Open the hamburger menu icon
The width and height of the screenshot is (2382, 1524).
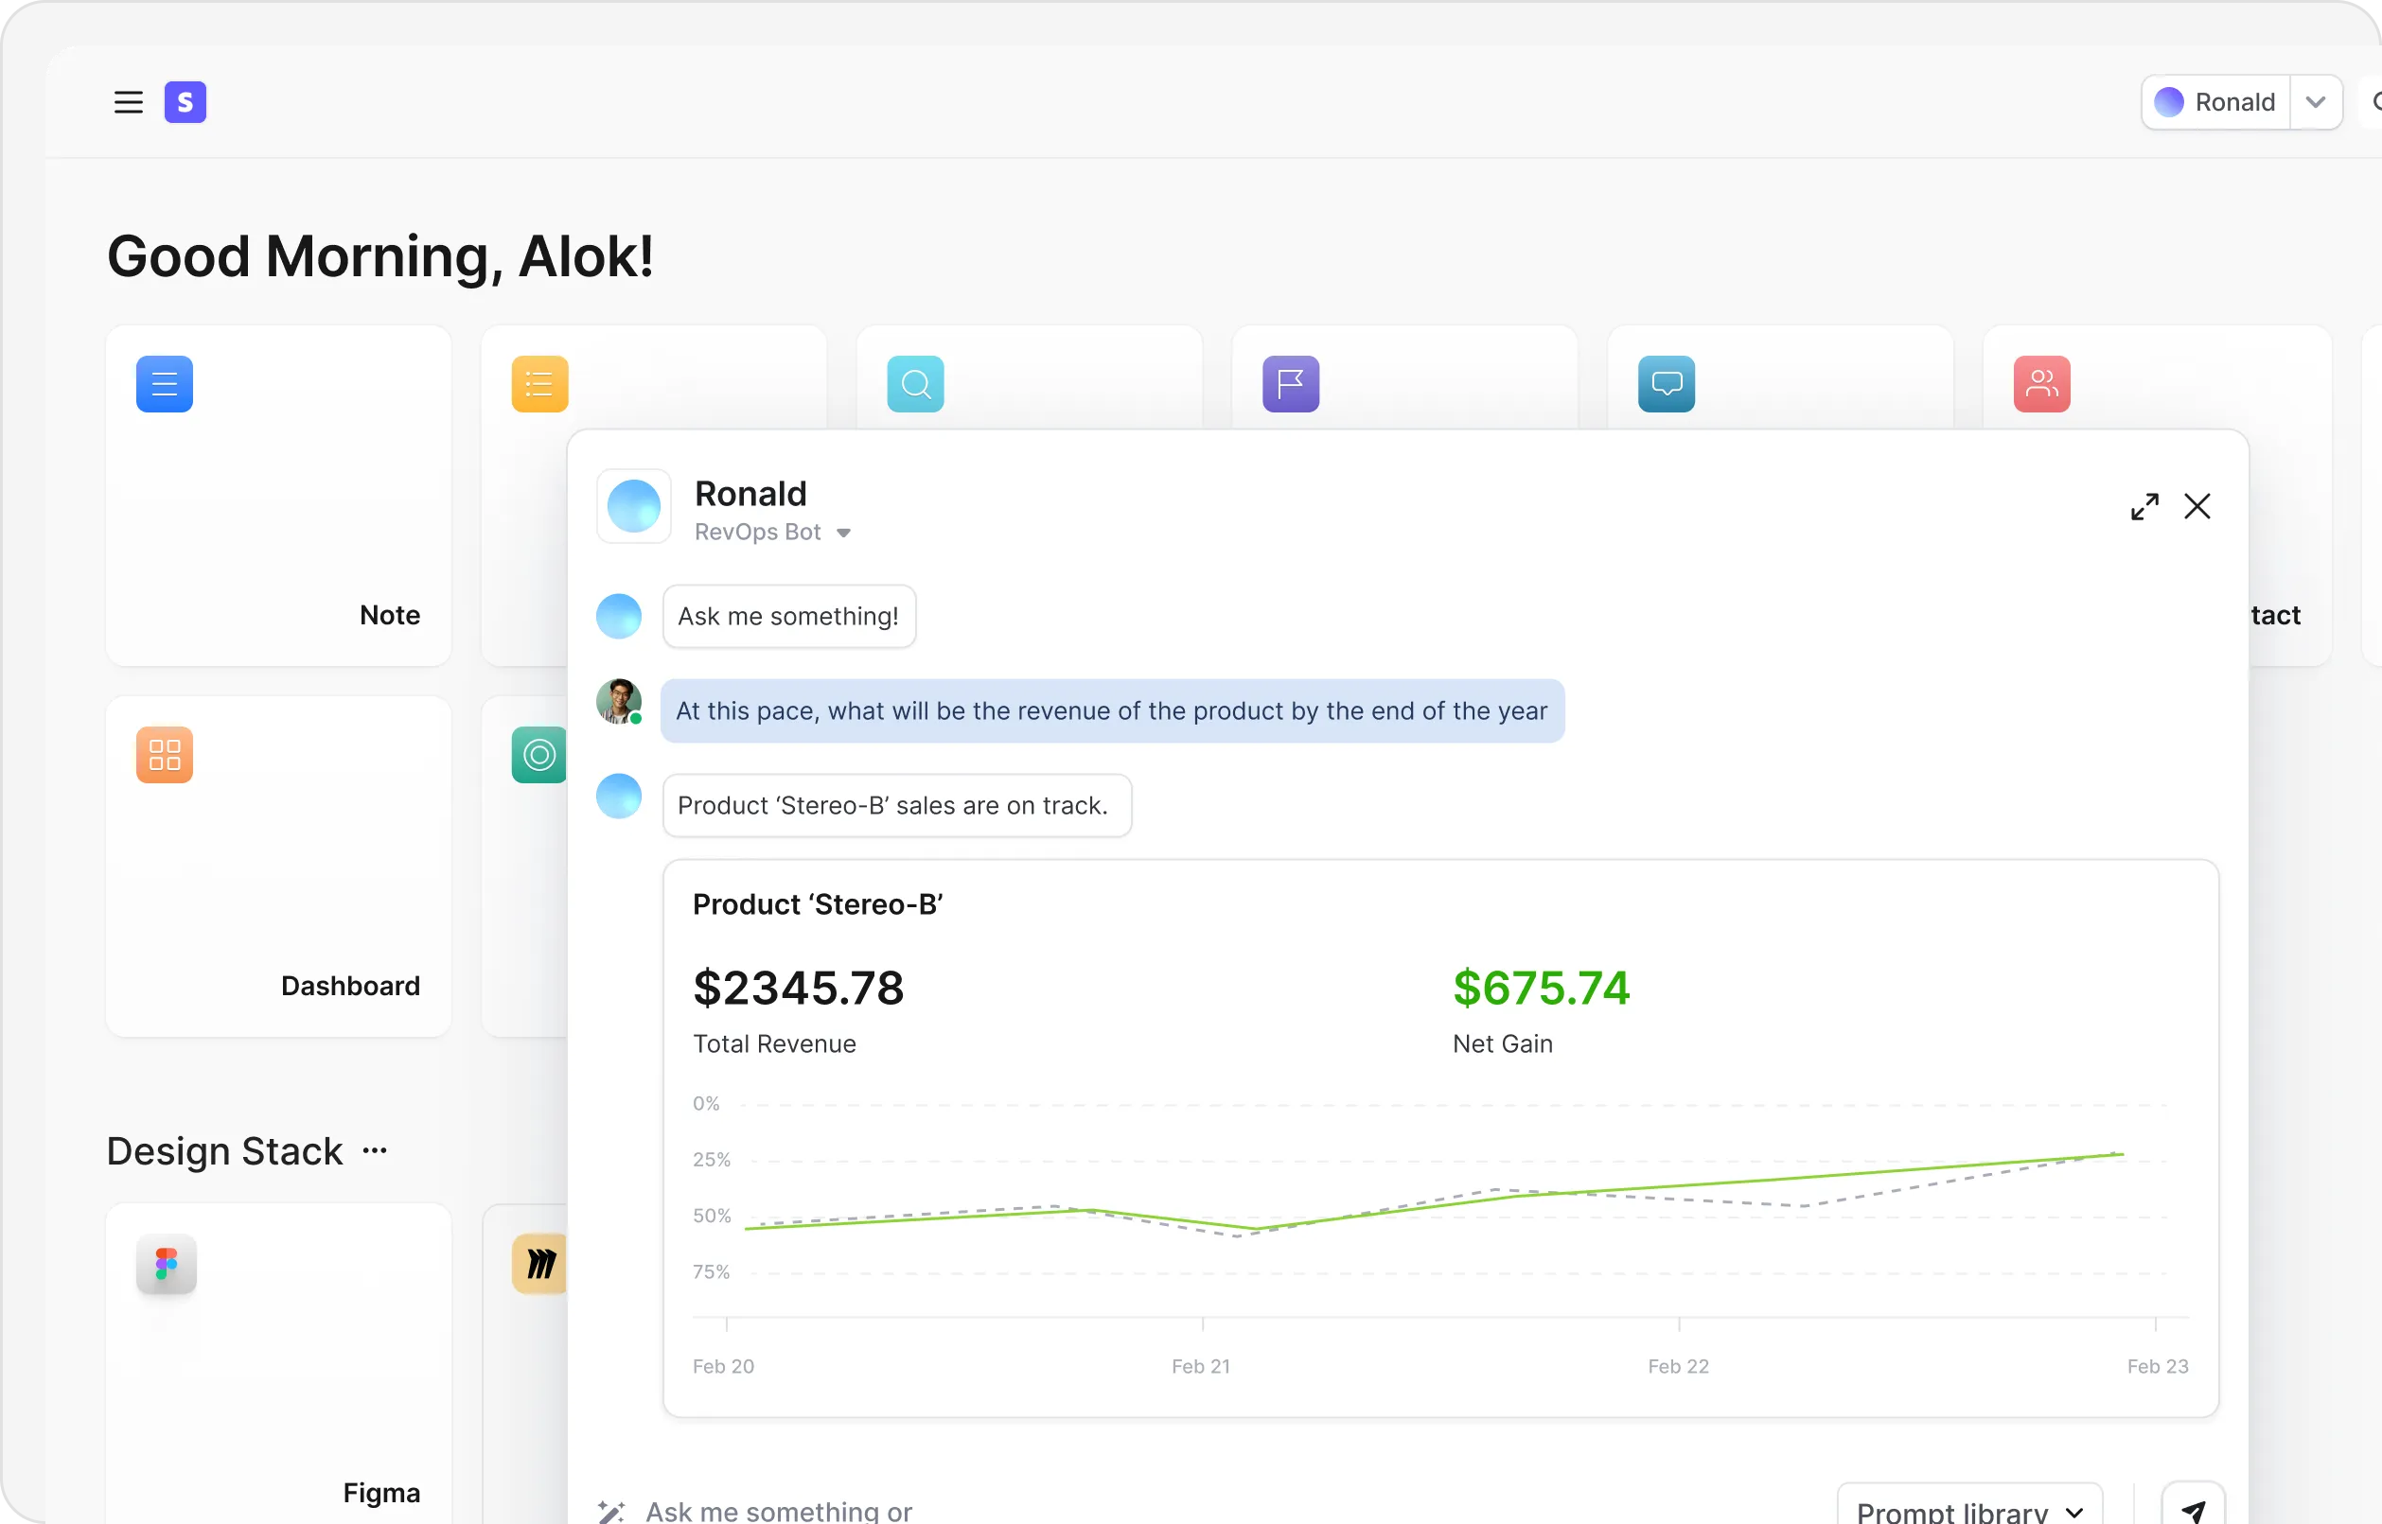click(128, 102)
